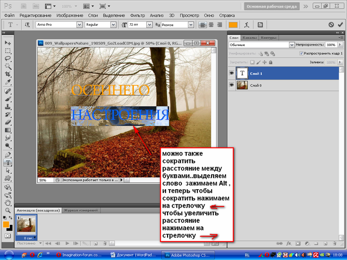Select the Hand tool

tap(8, 203)
